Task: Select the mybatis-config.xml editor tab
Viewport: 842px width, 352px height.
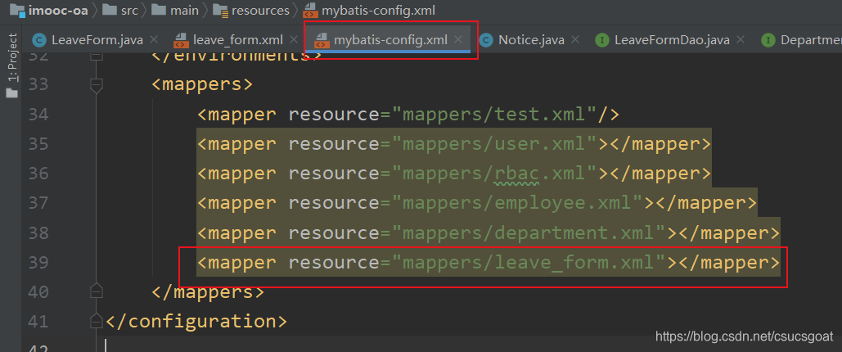Action: pos(389,39)
